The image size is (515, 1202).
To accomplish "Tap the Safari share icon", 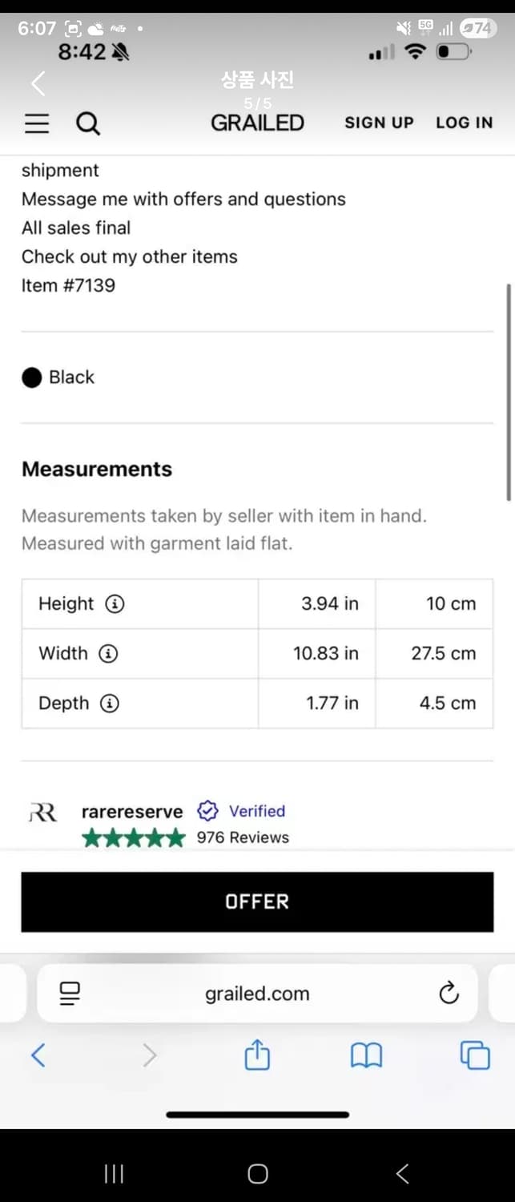I will 257,1055.
